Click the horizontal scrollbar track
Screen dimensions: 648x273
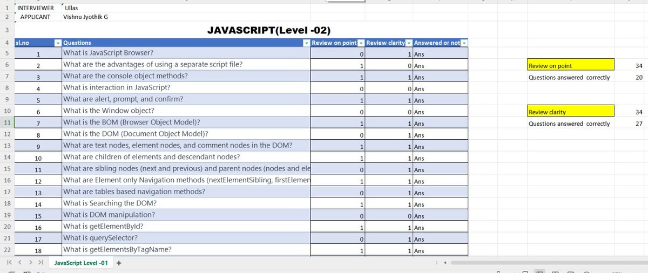point(548,263)
